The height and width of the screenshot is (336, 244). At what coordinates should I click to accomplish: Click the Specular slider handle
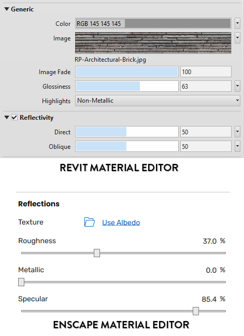tap(196, 311)
